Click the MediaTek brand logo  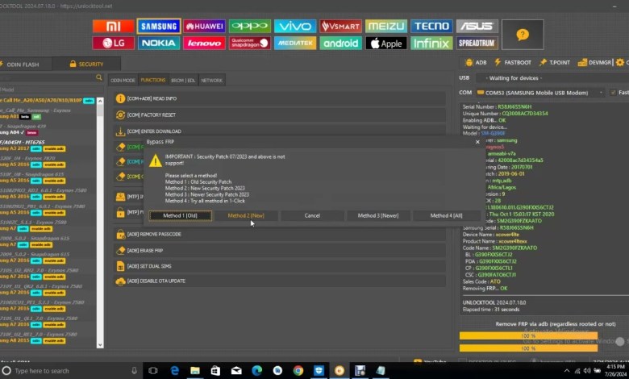point(295,44)
